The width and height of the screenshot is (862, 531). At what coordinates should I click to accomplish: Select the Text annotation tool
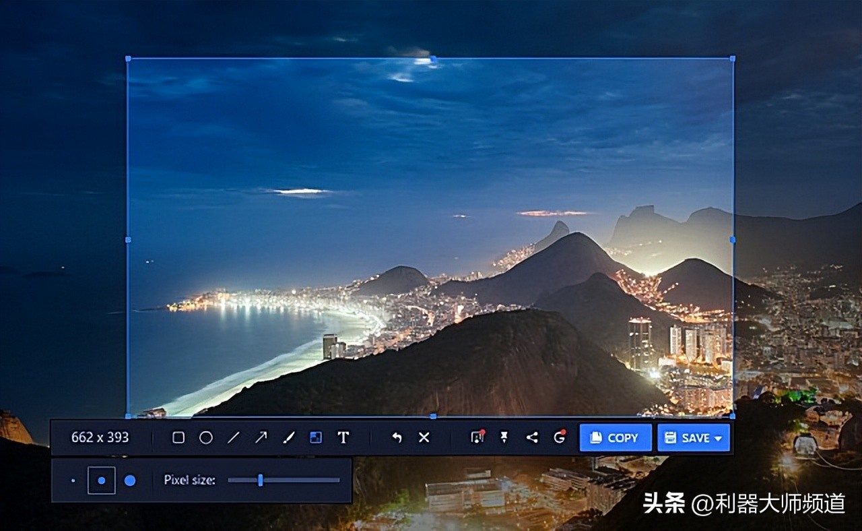point(343,438)
